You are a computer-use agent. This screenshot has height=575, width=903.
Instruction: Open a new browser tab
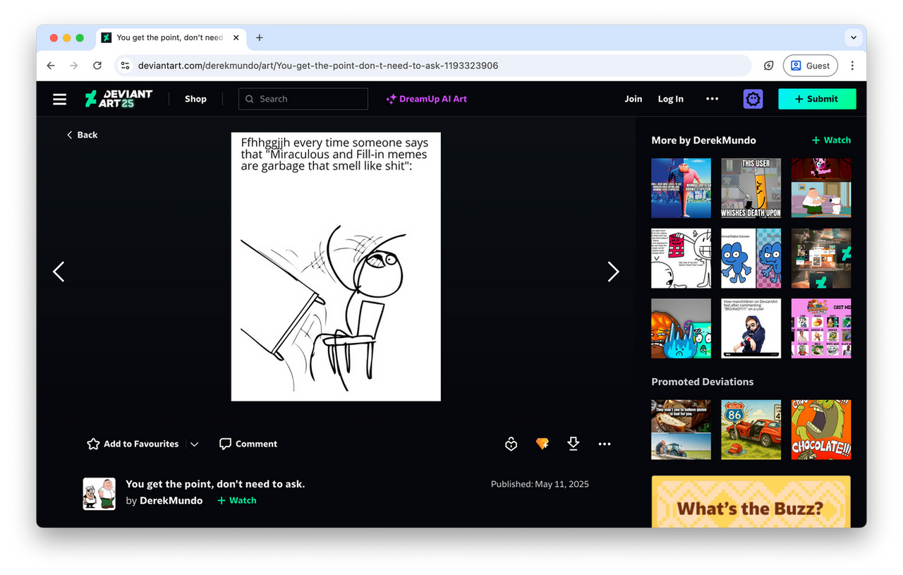tap(260, 37)
